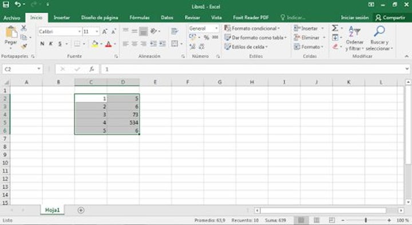This screenshot has height=225, width=412.
Task: Apply the yellow fill color bucket
Action: [x=95, y=44]
